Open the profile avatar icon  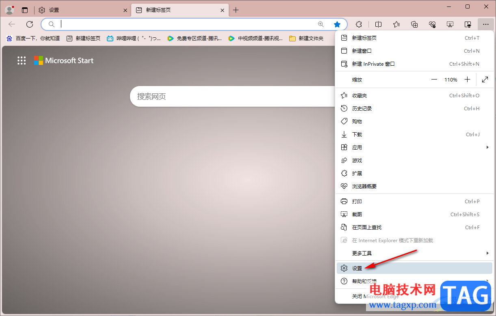(x=9, y=10)
